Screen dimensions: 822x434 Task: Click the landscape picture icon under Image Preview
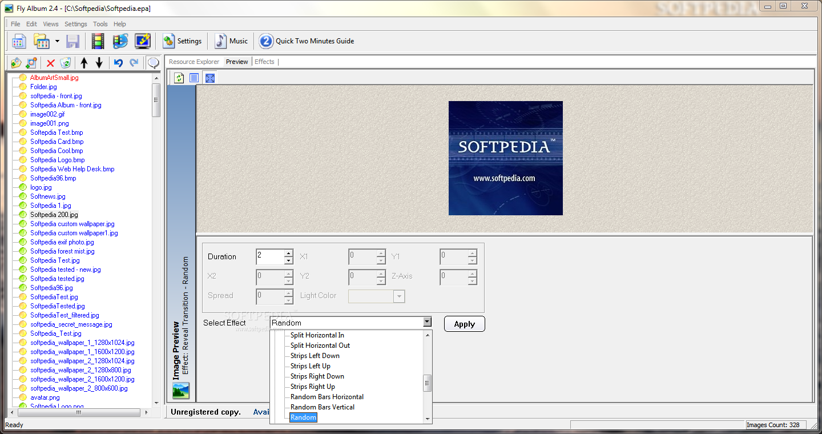point(180,391)
